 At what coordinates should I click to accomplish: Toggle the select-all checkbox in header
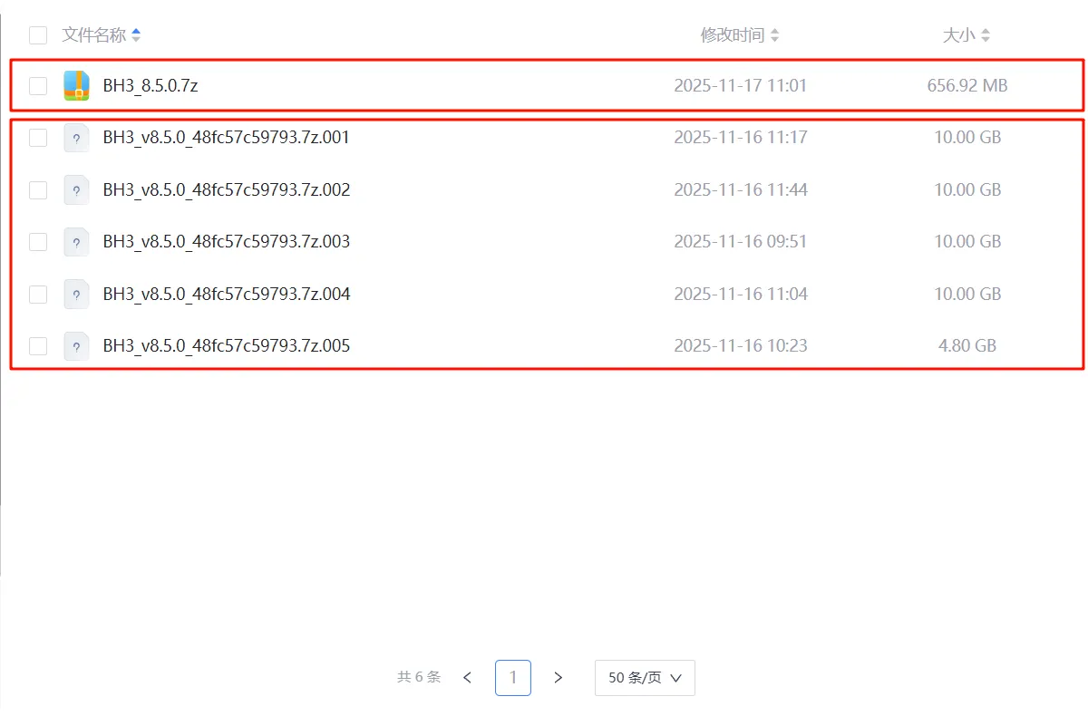tap(38, 35)
